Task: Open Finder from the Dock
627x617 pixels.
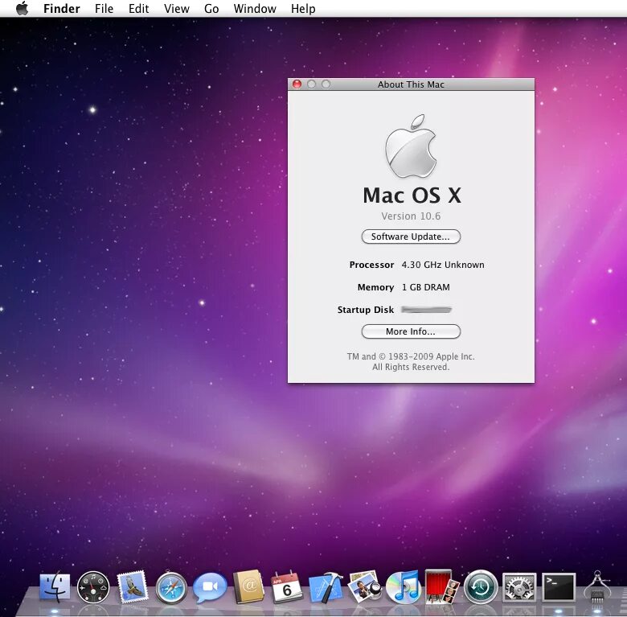Action: (55, 587)
